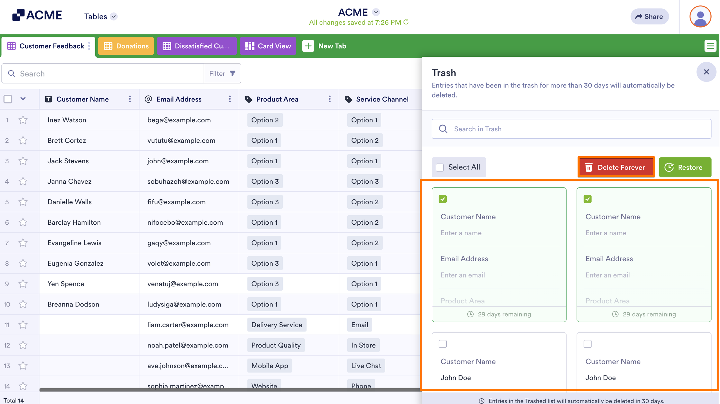Image resolution: width=720 pixels, height=404 pixels.
Task: Star the Jack Stevens row
Action: point(23,161)
